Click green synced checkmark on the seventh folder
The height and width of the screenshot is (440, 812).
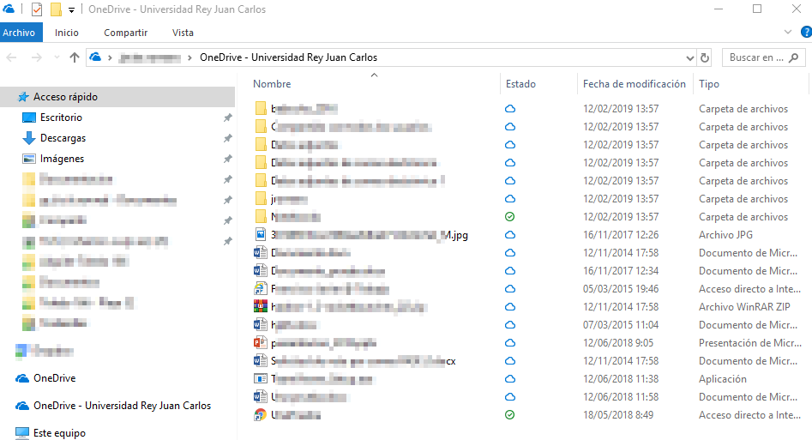tap(510, 217)
